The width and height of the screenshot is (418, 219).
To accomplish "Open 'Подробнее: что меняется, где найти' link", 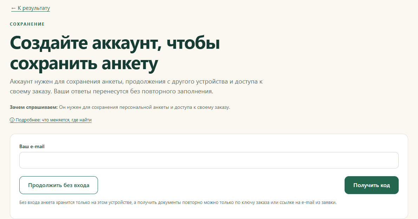I will [51, 120].
